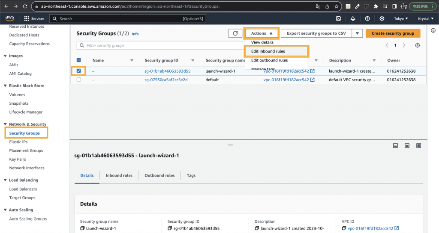
Task: Go to previous page of results
Action: tap(387, 45)
